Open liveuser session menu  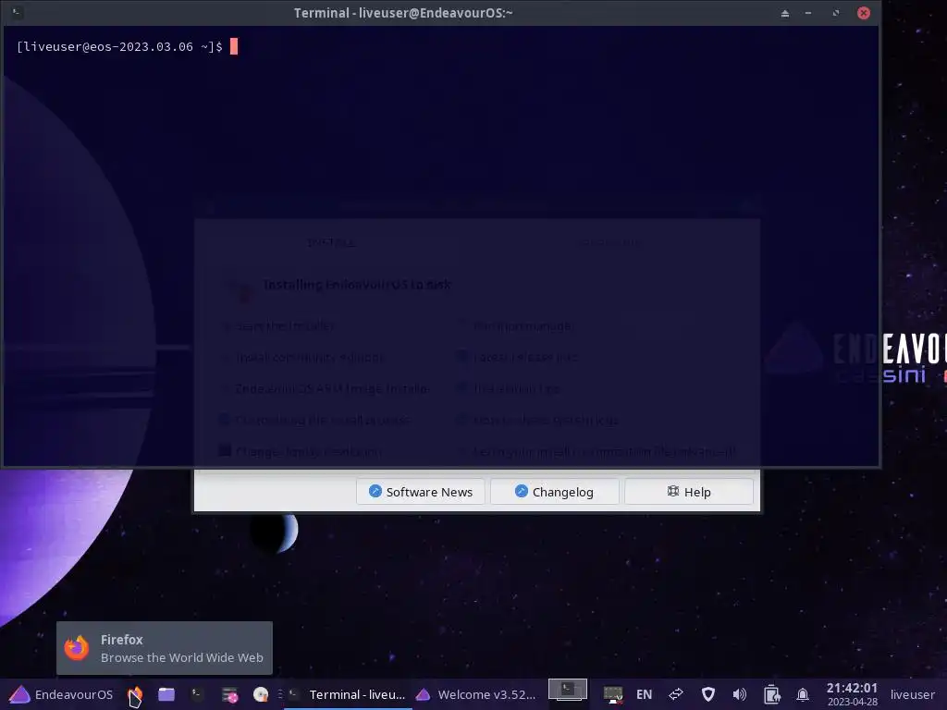[x=913, y=694]
